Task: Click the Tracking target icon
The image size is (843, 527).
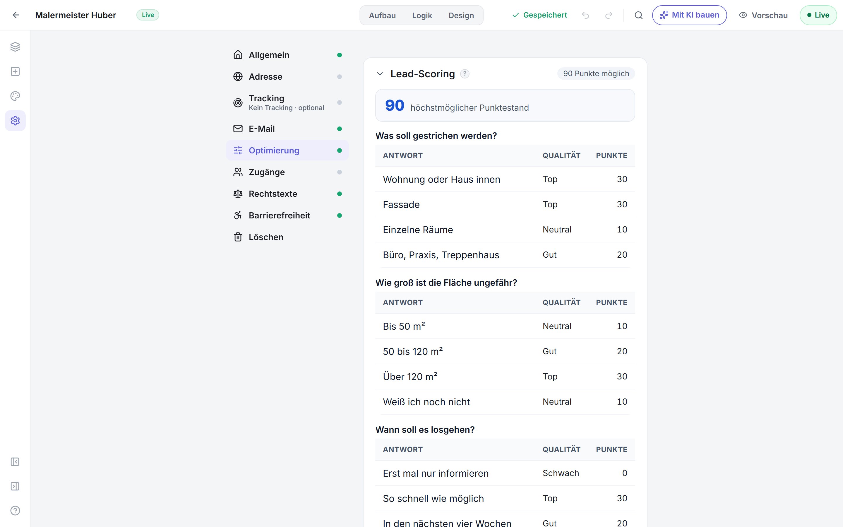Action: click(x=238, y=102)
